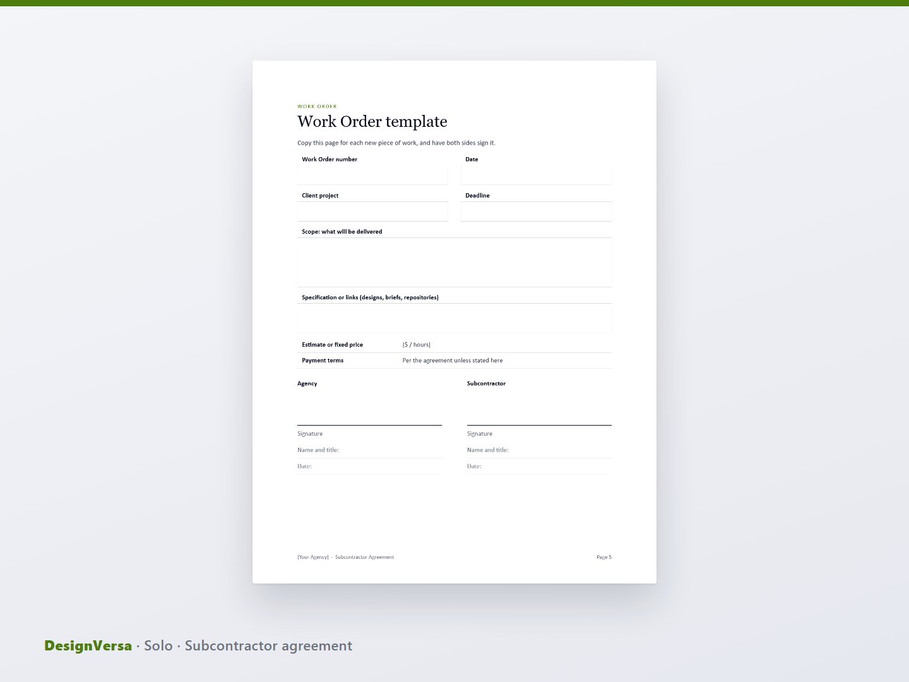Click the small green 'WORK ORDER' label

pos(317,107)
